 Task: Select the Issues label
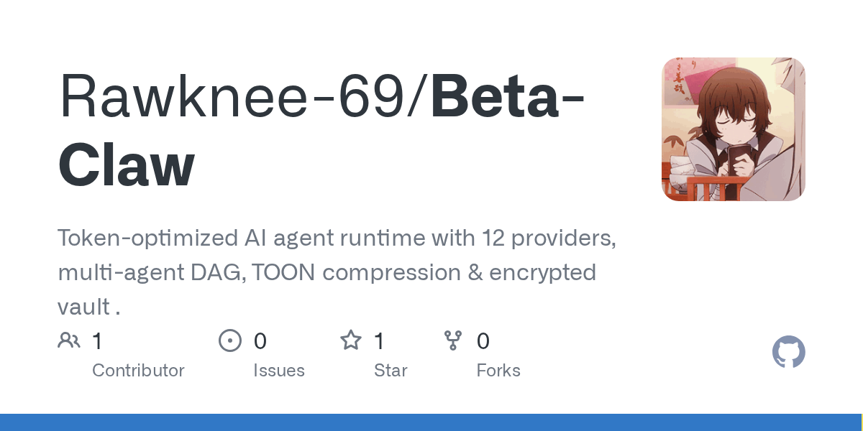[x=279, y=371]
